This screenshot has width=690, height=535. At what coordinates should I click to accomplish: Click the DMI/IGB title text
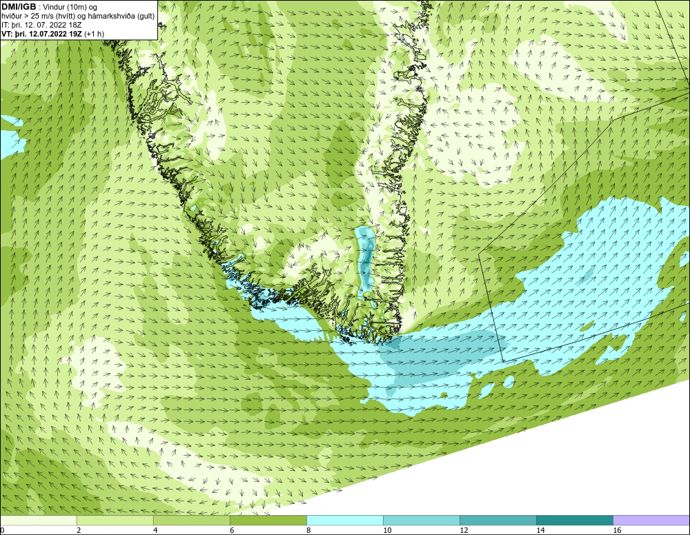click(x=19, y=7)
